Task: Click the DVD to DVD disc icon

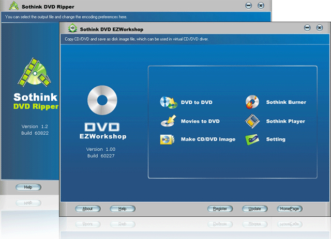Action: pos(168,102)
